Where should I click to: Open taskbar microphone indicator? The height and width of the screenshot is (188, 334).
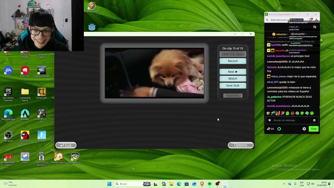295,184
